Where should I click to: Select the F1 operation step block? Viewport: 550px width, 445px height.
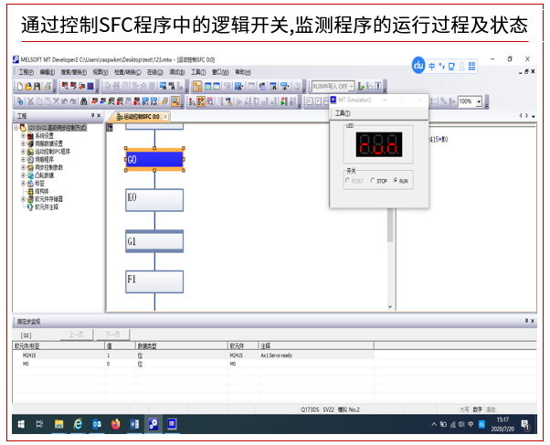[x=154, y=281]
